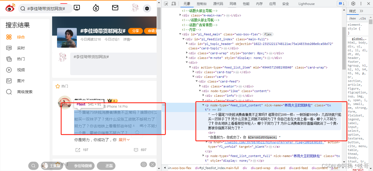Image resolution: width=373 pixels, height=171 pixels.
Task: Expand the avator div node
Action: click(x=200, y=86)
